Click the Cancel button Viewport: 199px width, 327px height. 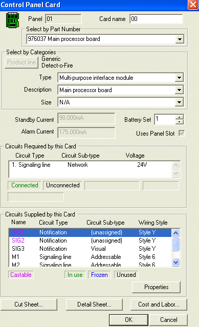[x=169, y=320]
